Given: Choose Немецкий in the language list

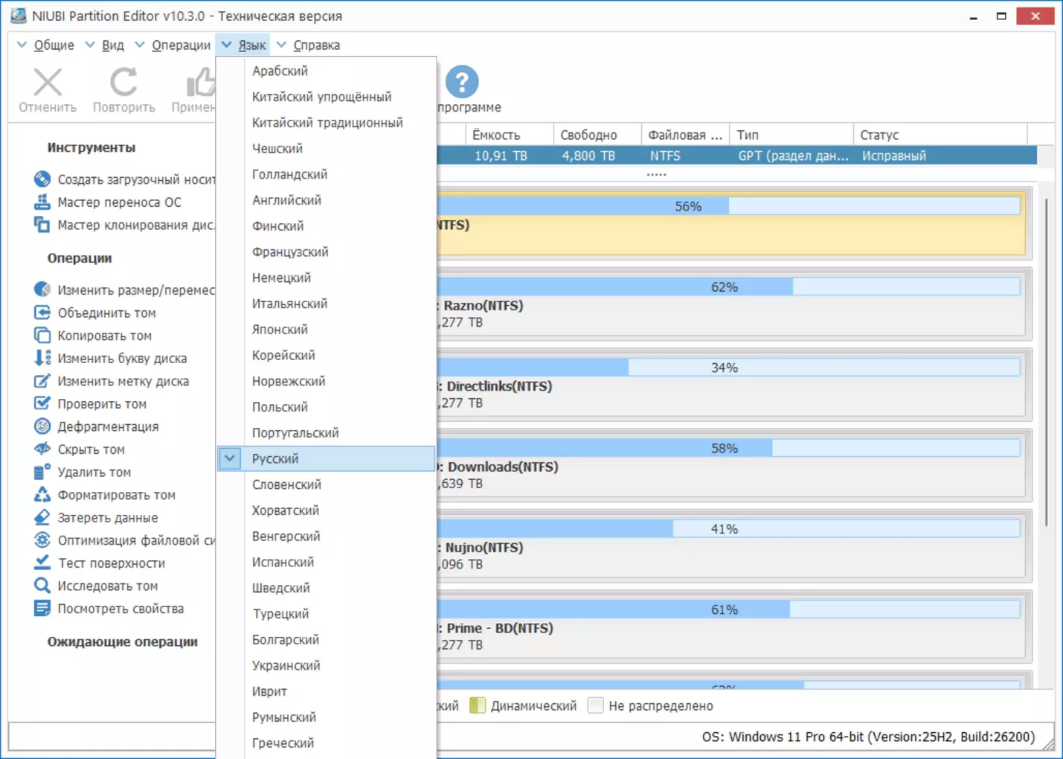Looking at the screenshot, I should tap(281, 278).
